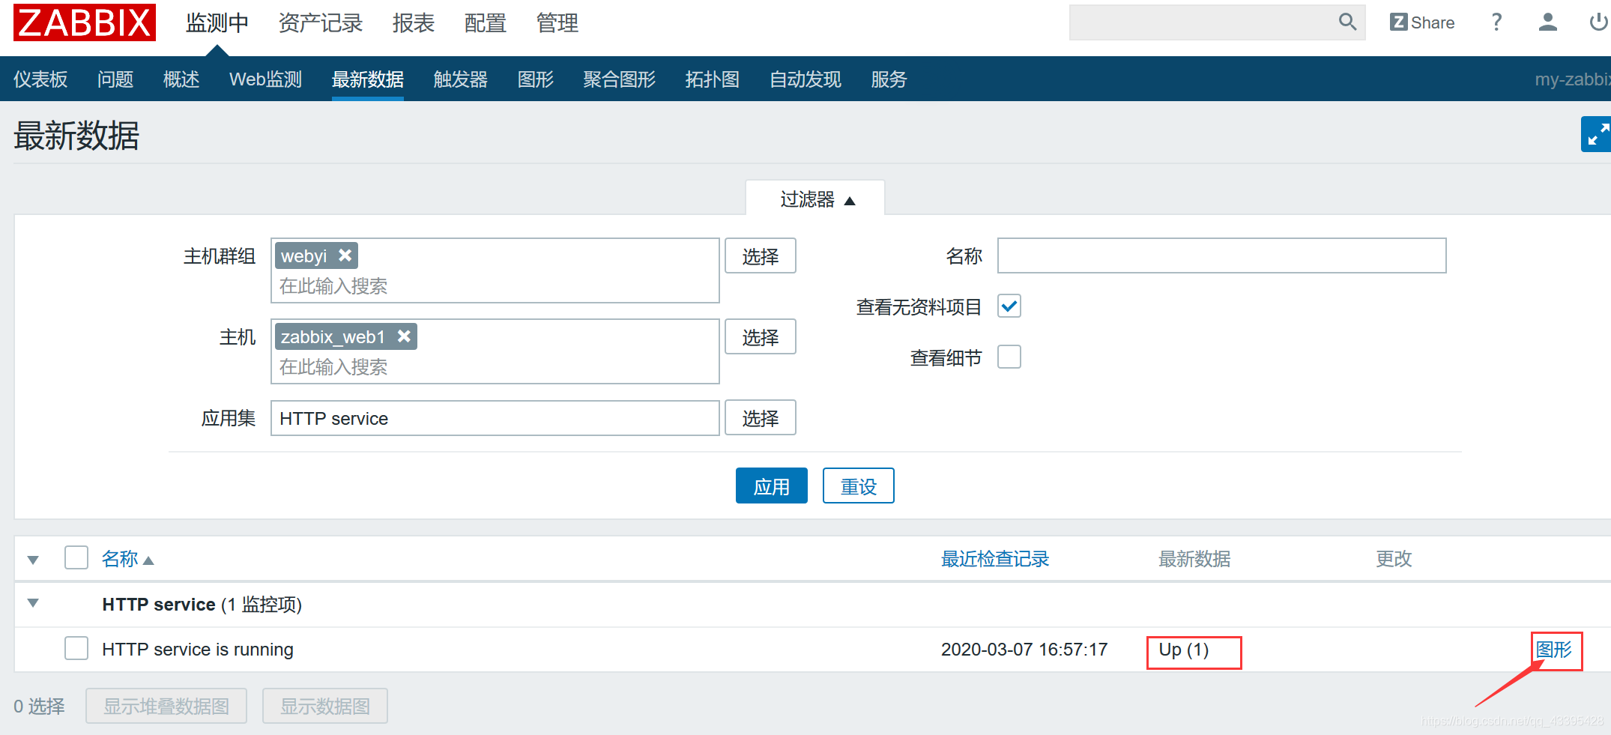Open 资产记录 main menu
1611x735 pixels.
point(321,23)
